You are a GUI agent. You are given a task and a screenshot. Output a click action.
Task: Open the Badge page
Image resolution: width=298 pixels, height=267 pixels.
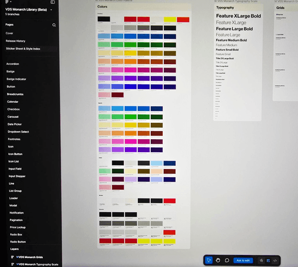tap(11, 72)
